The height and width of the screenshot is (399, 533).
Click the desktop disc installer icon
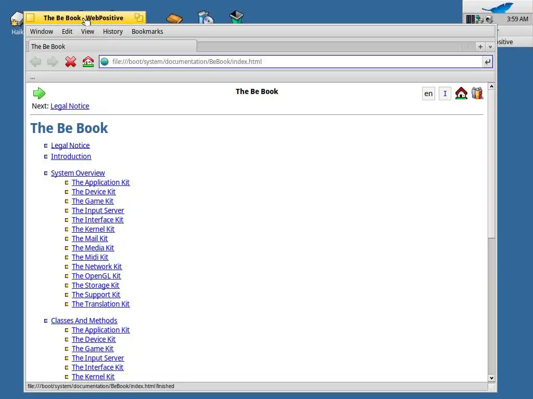(x=206, y=17)
